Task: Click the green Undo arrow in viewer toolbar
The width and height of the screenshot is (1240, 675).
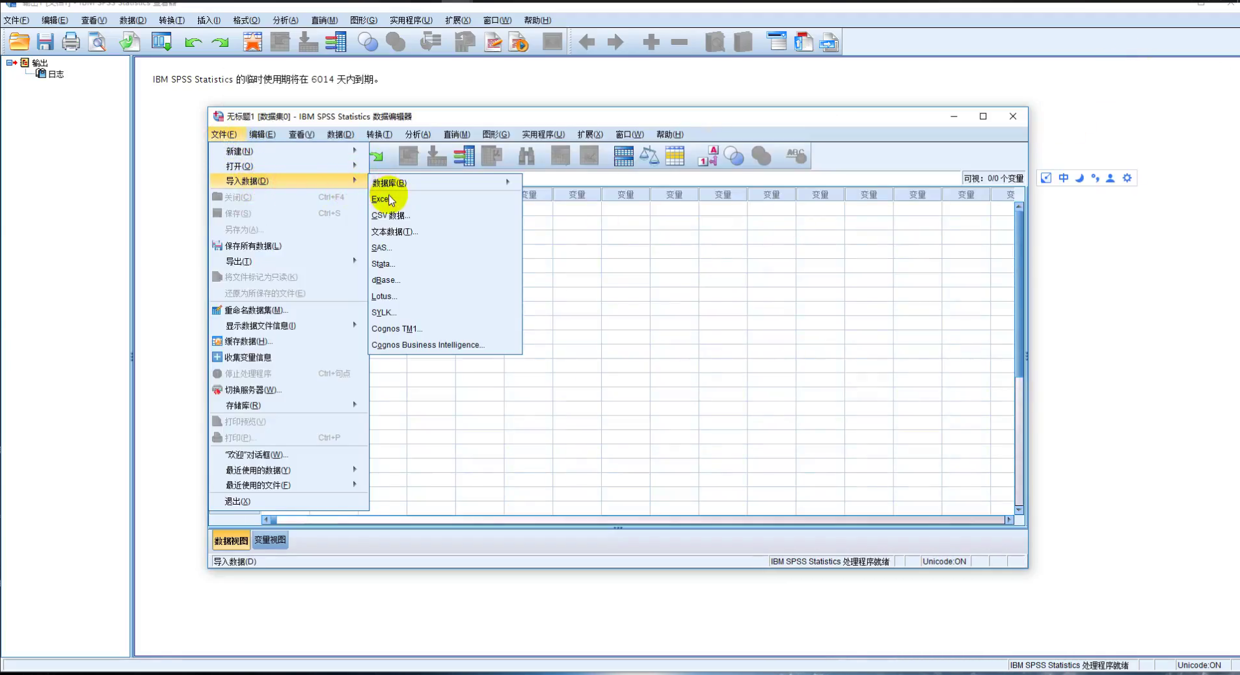Action: click(193, 43)
